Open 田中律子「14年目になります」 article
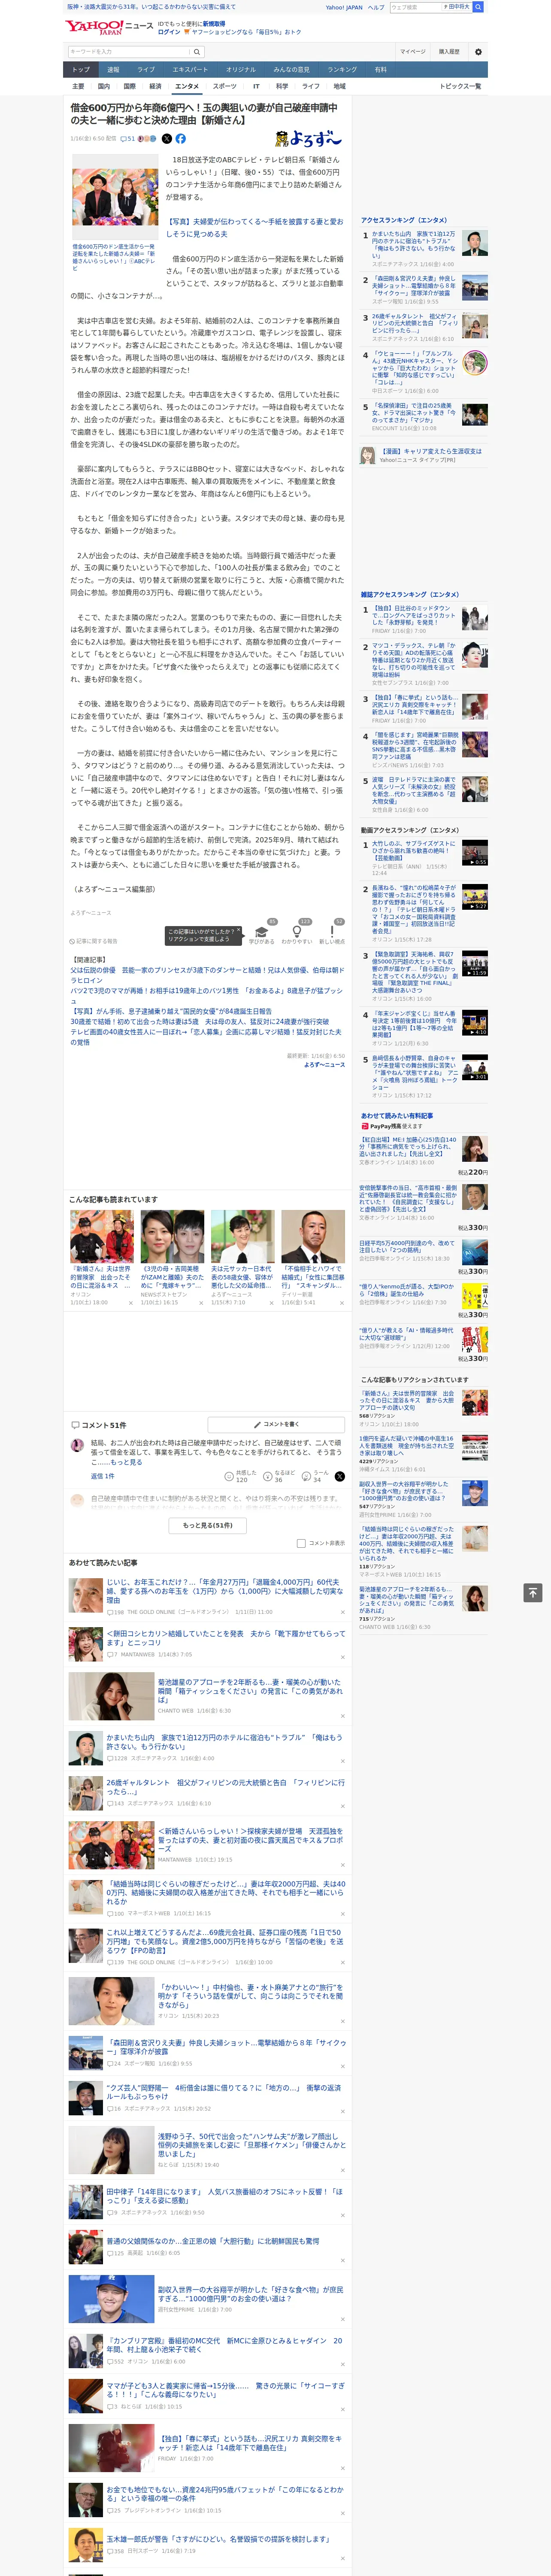Viewport: 551px width, 2576px height. 225,2196
